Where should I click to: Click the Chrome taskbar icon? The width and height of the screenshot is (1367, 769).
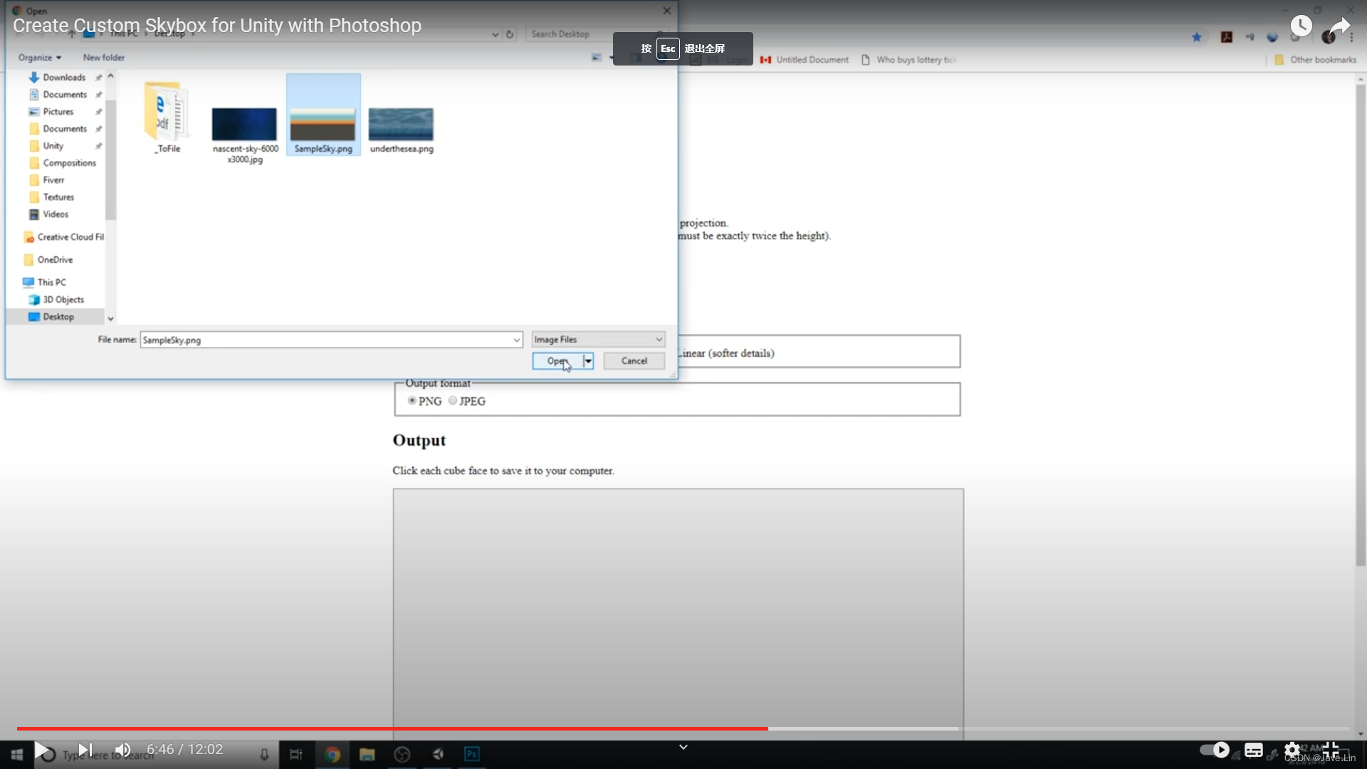click(332, 754)
